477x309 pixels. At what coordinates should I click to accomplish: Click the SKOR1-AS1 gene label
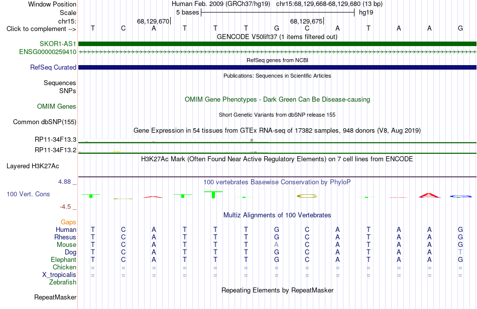pos(58,44)
